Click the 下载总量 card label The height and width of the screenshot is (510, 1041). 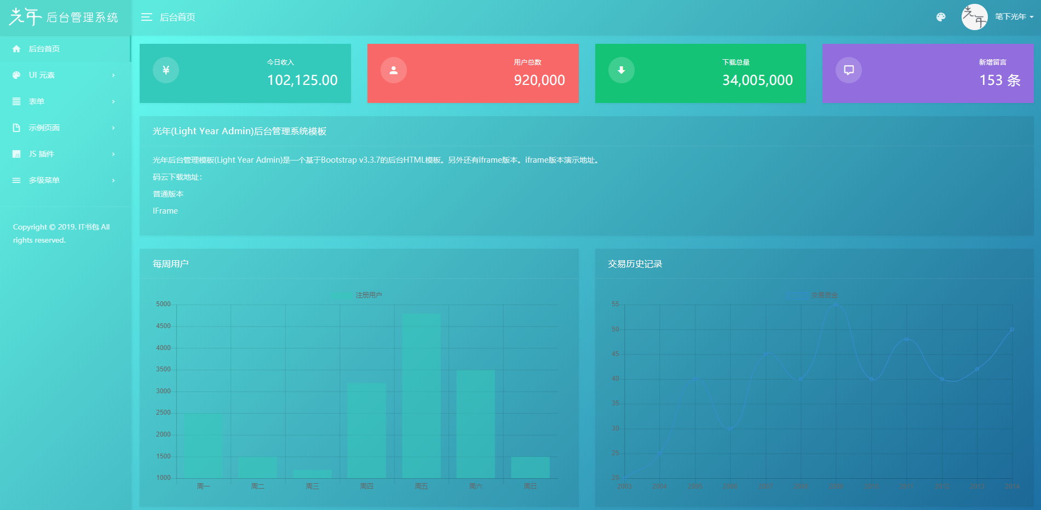(x=736, y=62)
